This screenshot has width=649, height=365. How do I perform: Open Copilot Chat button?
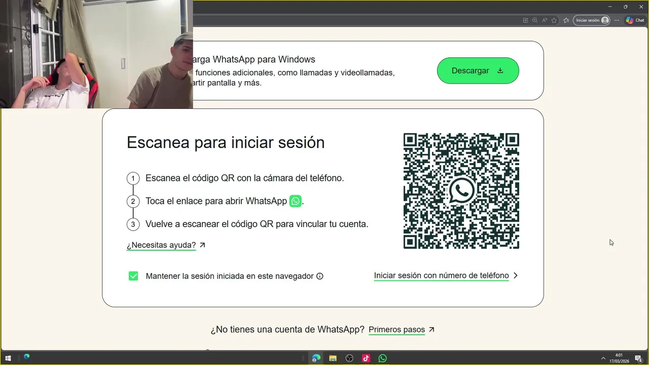(635, 20)
